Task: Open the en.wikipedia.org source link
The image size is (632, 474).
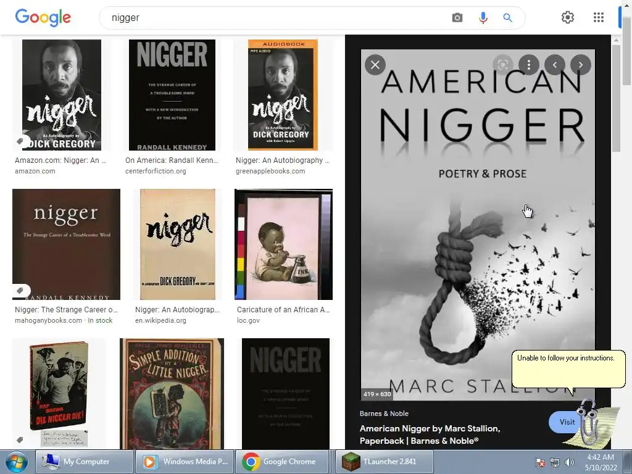Action: pyautogui.click(x=160, y=320)
